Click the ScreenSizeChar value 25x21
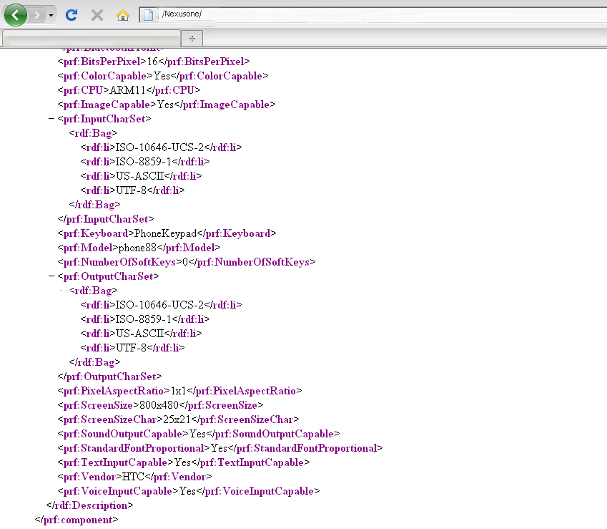This screenshot has height=529, width=607. (x=177, y=419)
